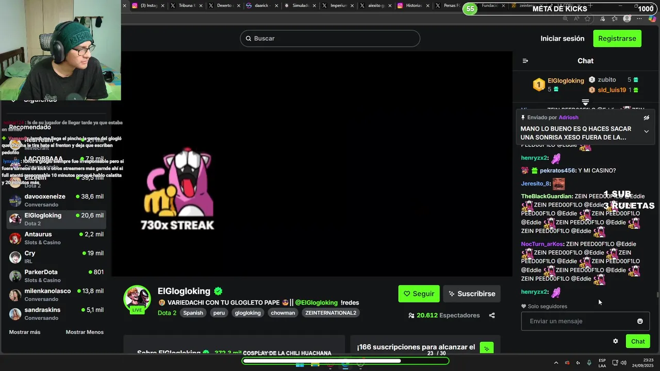Viewport: 660px width, 371px height.
Task: Send message with the Chat button
Action: click(x=638, y=341)
